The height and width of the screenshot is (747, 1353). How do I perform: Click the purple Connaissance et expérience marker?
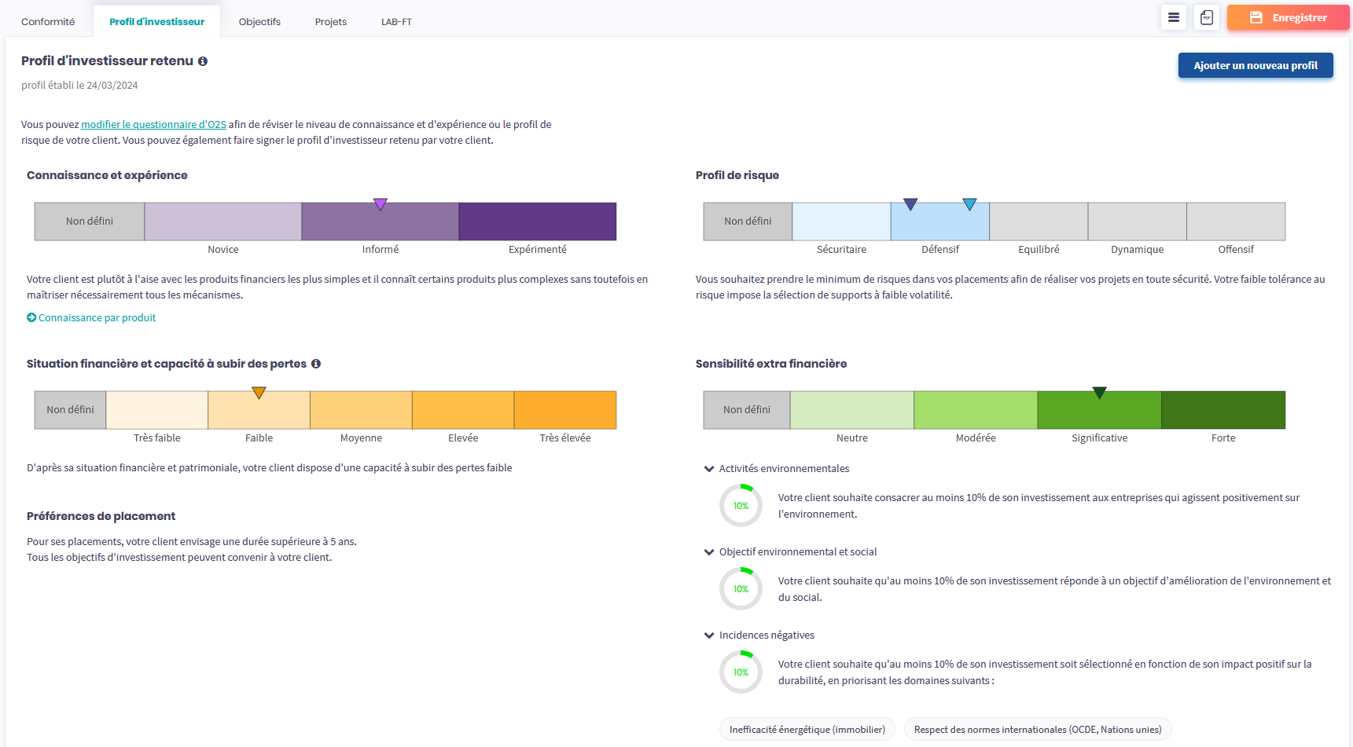[381, 204]
